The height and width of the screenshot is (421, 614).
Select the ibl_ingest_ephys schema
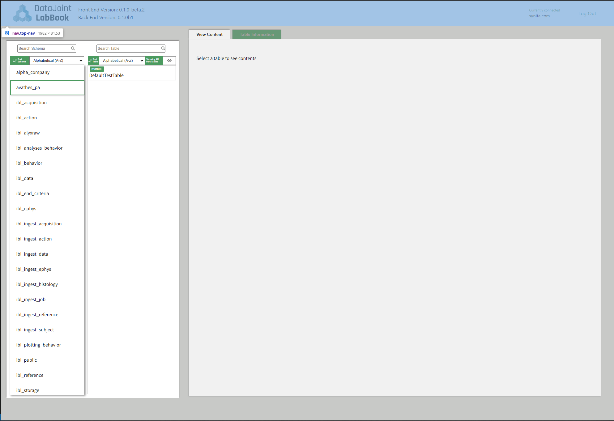tap(47, 269)
